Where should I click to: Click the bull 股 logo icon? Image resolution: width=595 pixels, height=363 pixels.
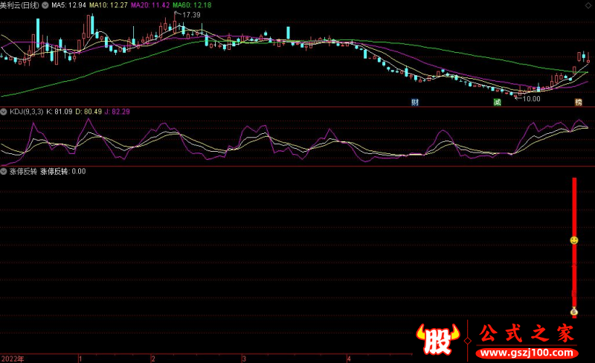click(x=440, y=341)
